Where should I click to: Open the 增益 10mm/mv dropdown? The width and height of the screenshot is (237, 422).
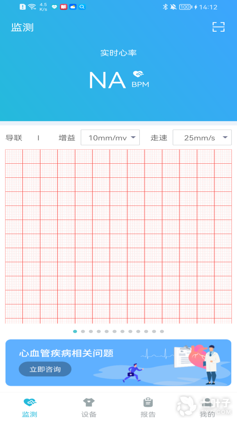[110, 138]
